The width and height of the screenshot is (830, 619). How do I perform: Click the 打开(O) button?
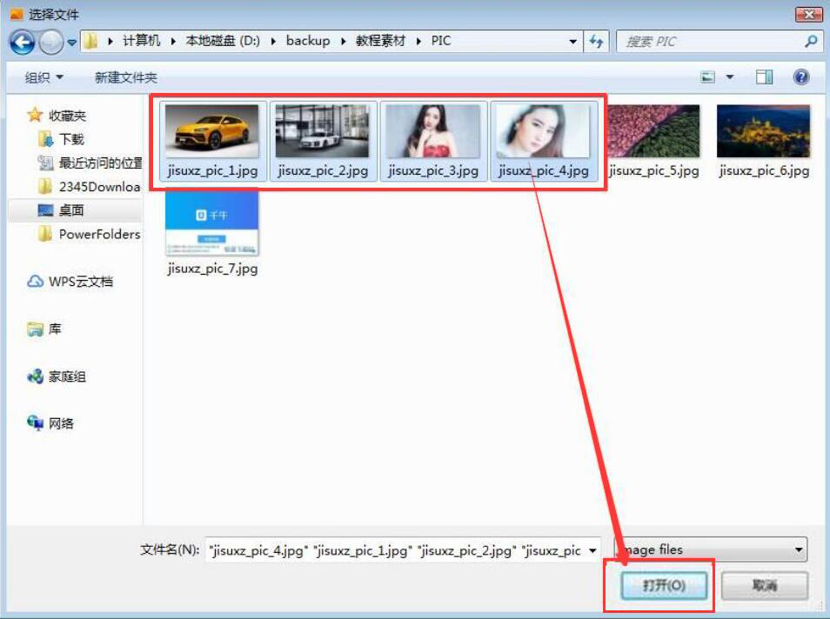664,585
